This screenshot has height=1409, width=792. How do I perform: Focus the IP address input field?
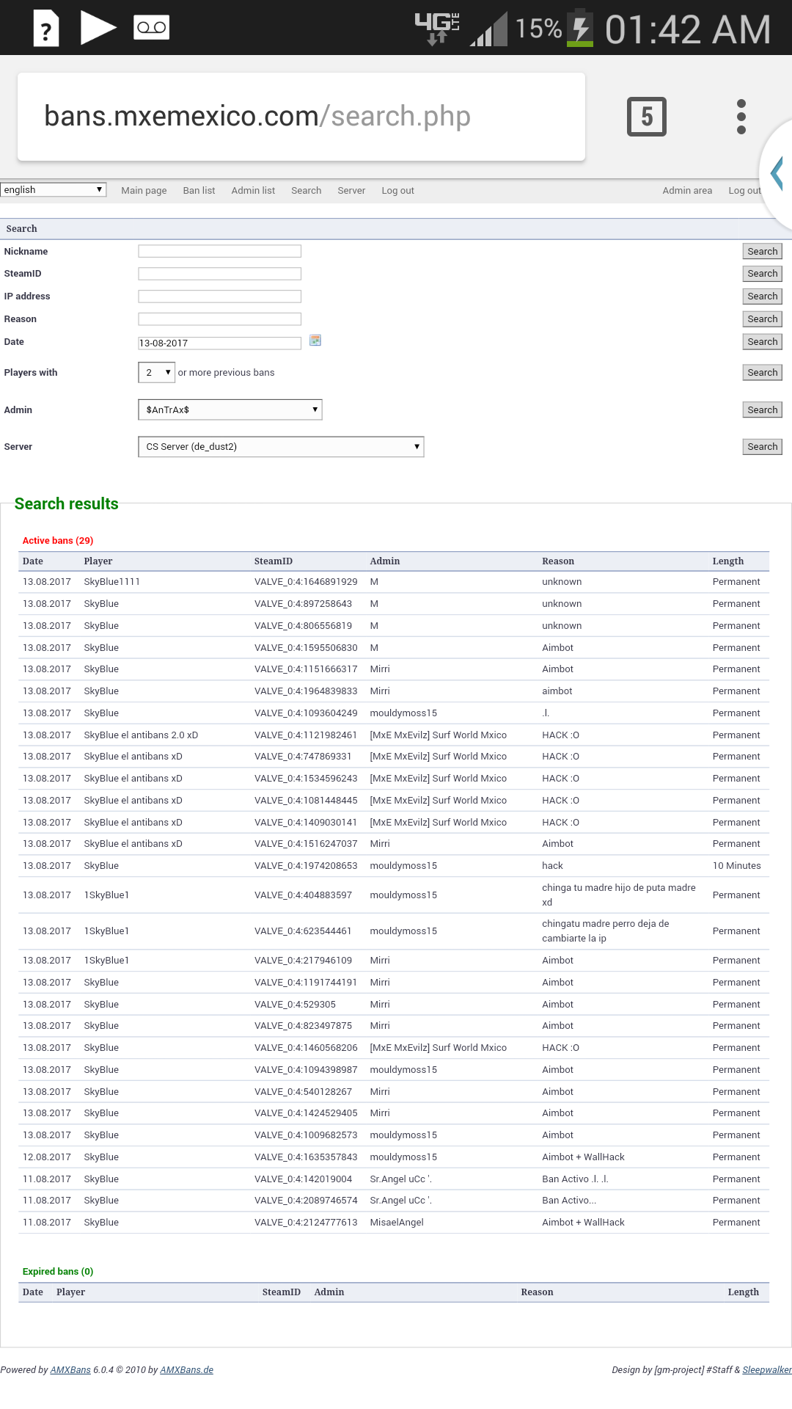tap(220, 296)
